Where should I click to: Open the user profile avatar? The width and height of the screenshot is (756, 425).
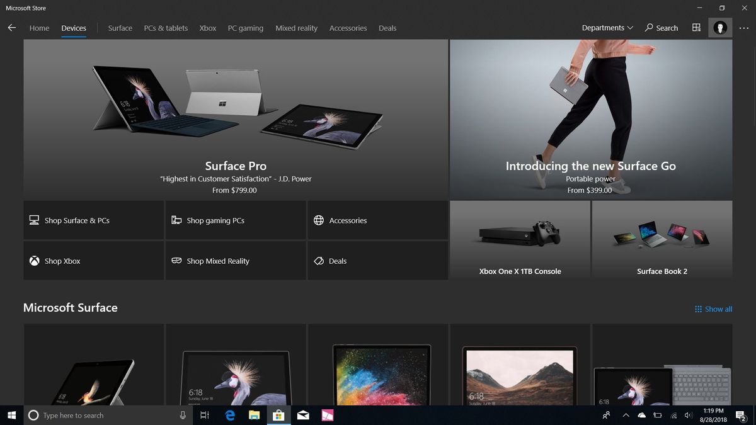pos(720,28)
